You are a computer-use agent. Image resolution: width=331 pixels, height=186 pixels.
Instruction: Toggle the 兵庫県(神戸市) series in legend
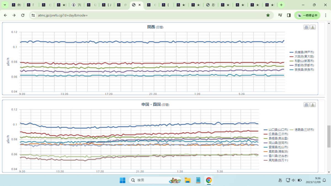point(302,52)
